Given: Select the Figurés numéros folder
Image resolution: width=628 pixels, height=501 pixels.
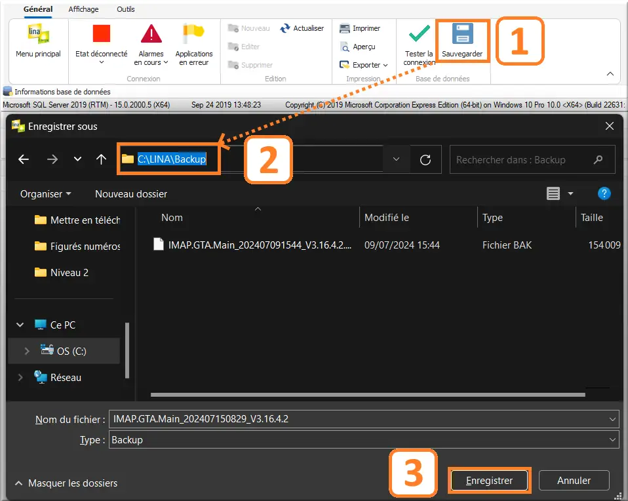Looking at the screenshot, I should click(78, 246).
